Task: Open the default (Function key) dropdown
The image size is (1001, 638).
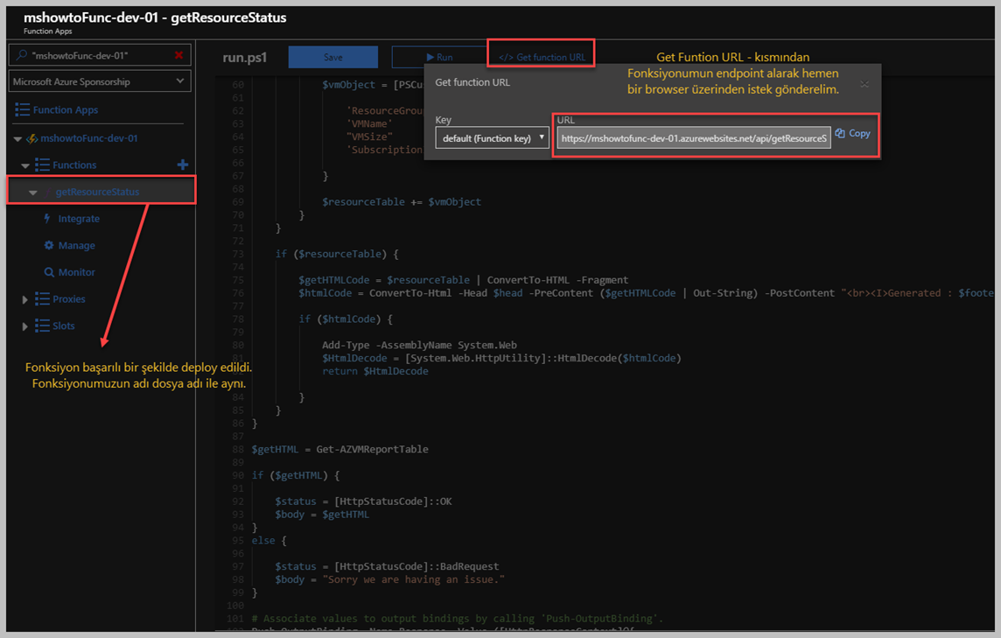Action: pos(492,138)
